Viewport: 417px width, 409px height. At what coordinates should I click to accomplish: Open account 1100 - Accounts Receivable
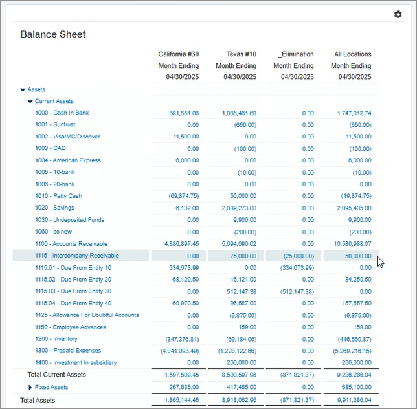(x=71, y=244)
